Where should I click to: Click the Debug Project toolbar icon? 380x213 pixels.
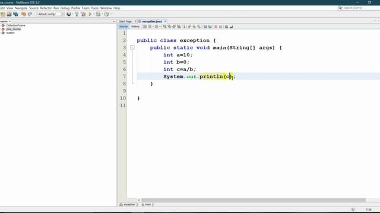point(98,14)
